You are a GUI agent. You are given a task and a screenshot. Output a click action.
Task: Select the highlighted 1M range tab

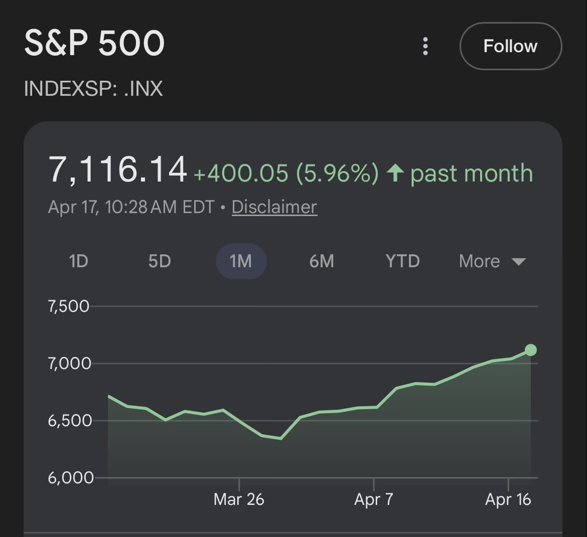point(241,261)
